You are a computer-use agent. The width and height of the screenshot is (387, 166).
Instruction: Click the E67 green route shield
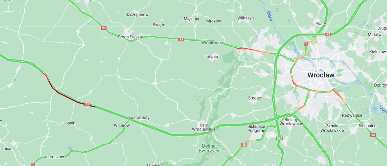tap(280, 139)
